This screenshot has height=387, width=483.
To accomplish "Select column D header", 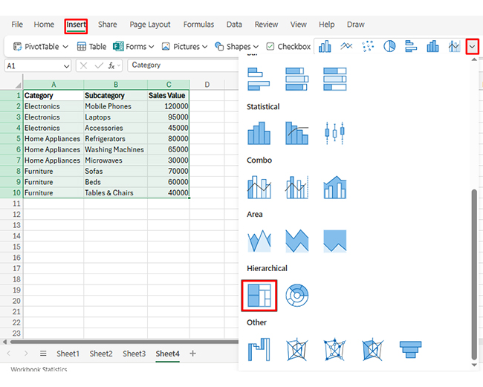I will (x=207, y=85).
